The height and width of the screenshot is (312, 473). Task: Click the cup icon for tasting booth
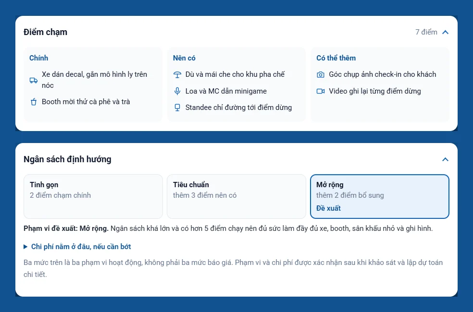(34, 102)
